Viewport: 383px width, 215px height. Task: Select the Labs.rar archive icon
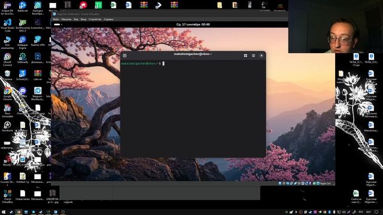pyautogui.click(x=38, y=75)
